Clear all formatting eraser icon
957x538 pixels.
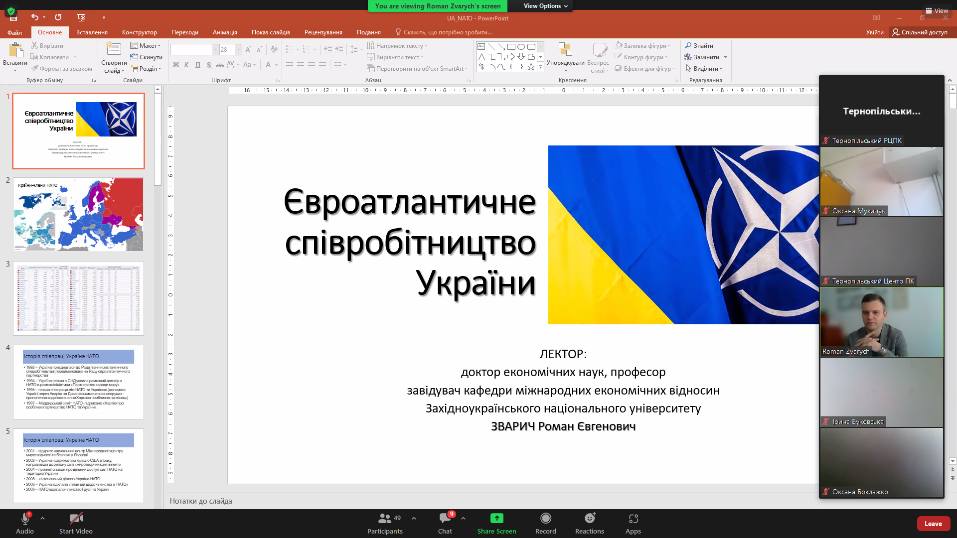(x=274, y=50)
